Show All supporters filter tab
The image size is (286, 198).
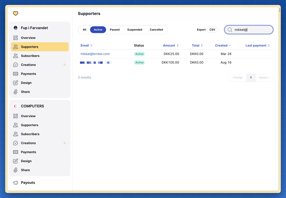(84, 30)
